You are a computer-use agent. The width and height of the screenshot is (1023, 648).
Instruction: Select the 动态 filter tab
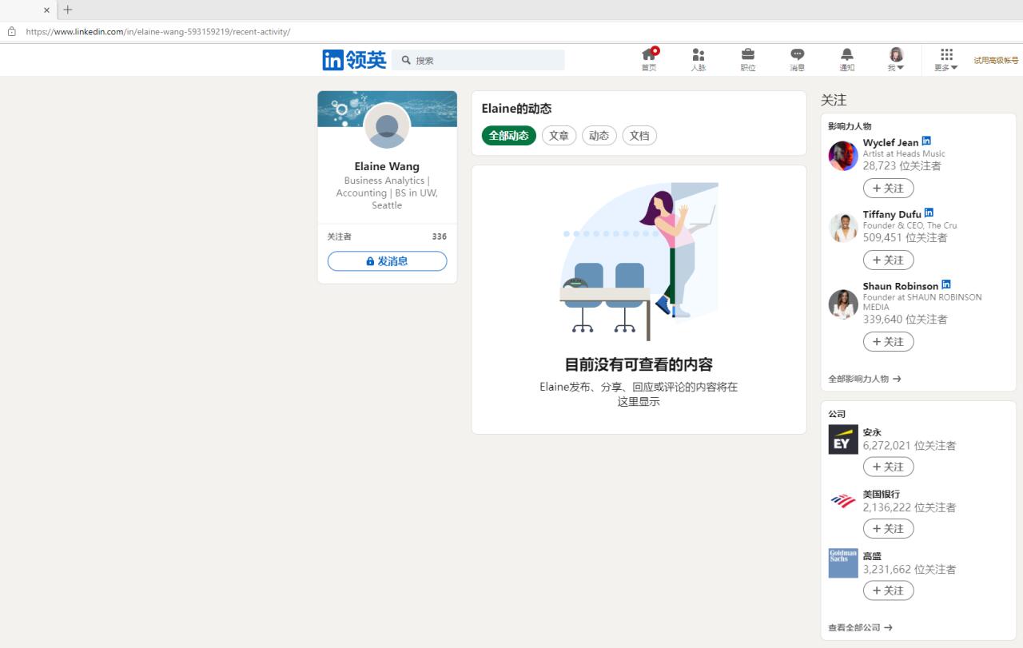[599, 136]
